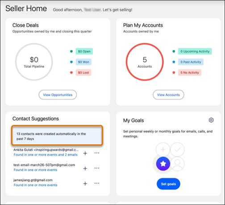Select the $0 Open pipeline badge

coord(84,51)
